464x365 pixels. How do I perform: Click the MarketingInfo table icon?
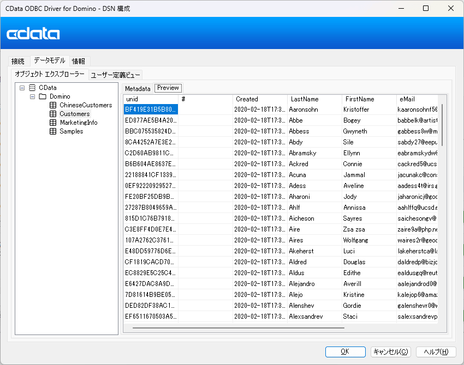(x=53, y=123)
